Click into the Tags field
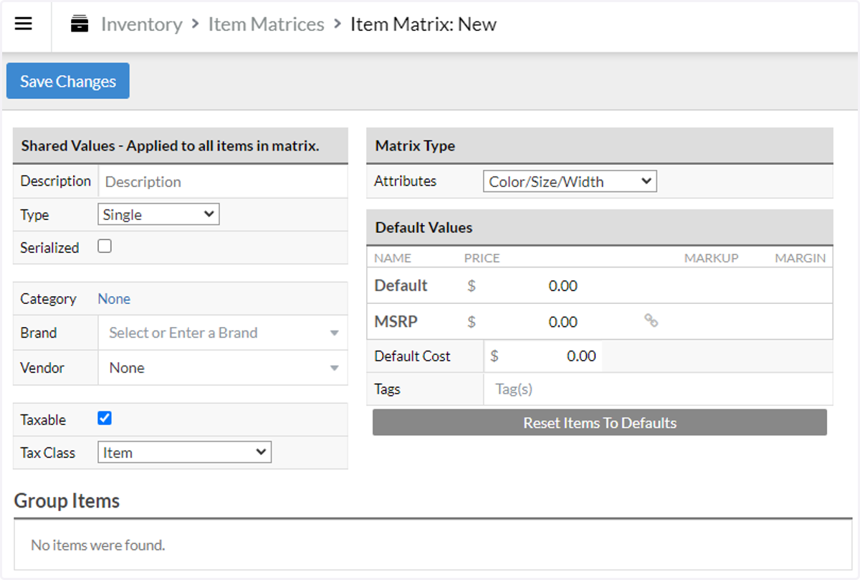This screenshot has height=580, width=860. click(659, 389)
